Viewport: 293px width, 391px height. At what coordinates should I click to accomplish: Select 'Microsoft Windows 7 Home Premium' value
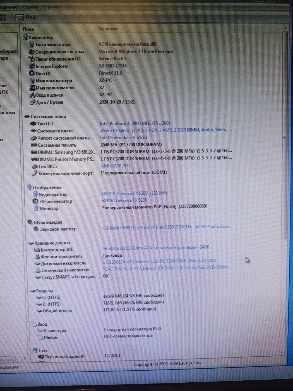pos(136,51)
